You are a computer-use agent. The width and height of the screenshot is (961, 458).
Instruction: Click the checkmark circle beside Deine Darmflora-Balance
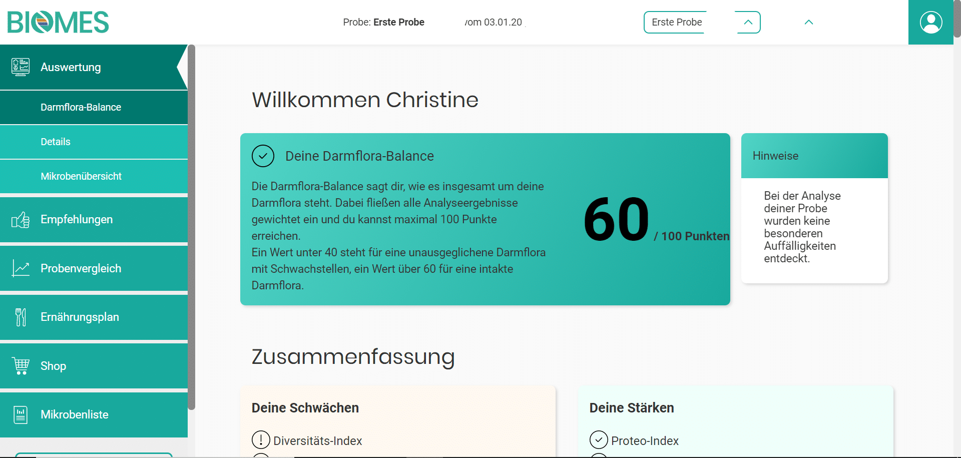263,156
